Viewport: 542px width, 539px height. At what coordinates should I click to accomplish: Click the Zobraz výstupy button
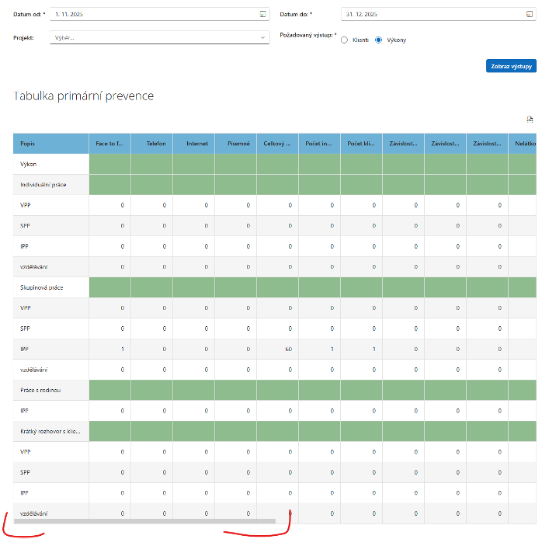pyautogui.click(x=511, y=66)
